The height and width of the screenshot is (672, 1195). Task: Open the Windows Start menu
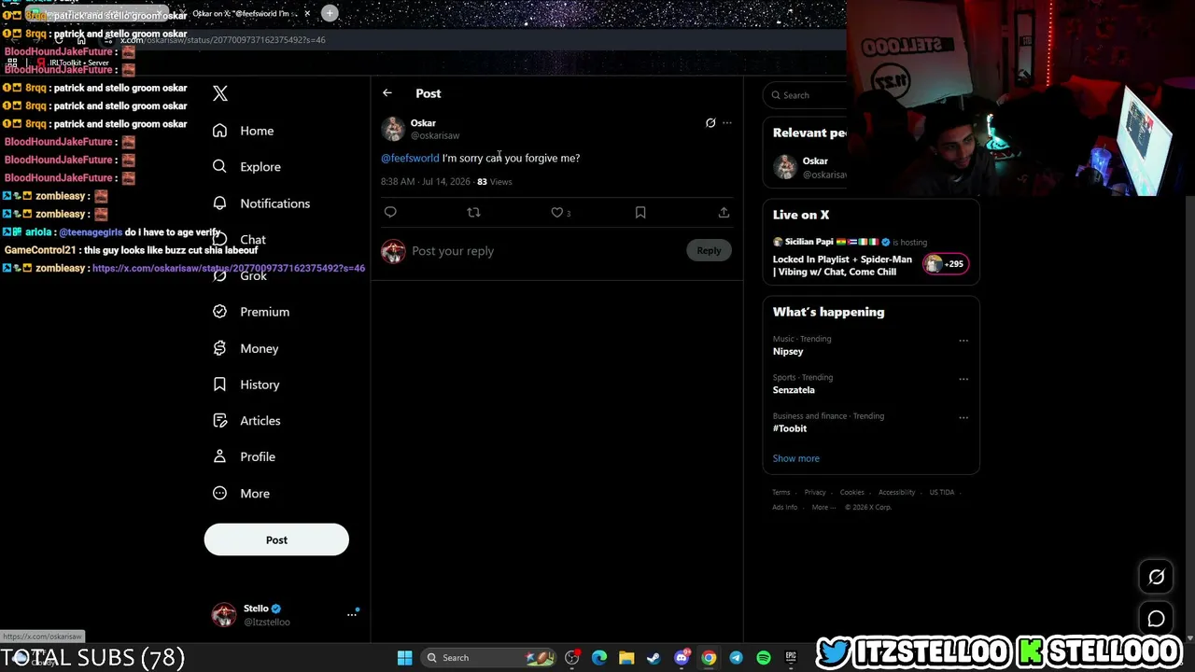404,658
